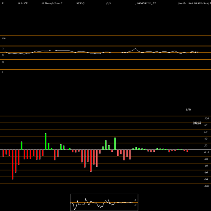Click the tallest green histogram bar
This screenshot has width=211, height=211.
click(46, 141)
